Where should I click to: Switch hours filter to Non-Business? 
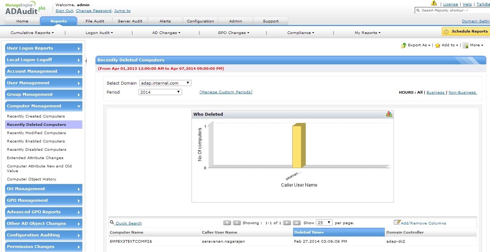coord(462,92)
